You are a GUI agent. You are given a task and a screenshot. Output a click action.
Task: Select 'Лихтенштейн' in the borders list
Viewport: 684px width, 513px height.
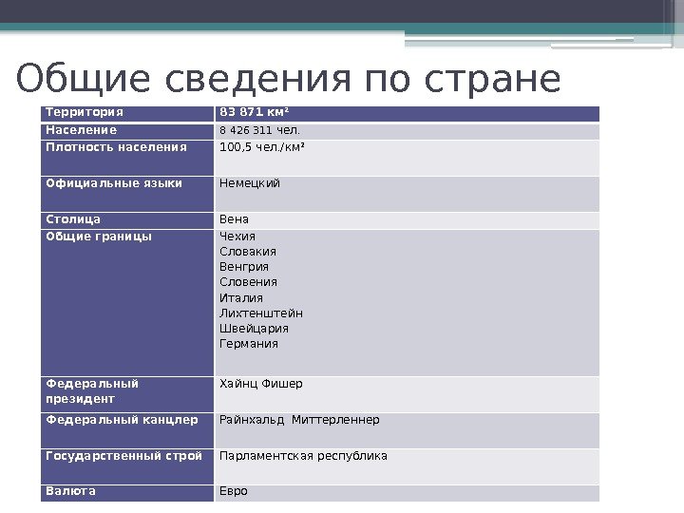pos(261,313)
